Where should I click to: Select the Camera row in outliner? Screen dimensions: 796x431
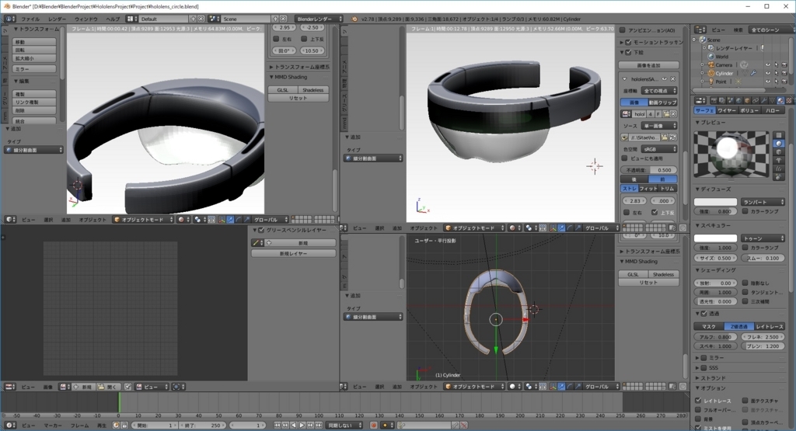click(724, 65)
